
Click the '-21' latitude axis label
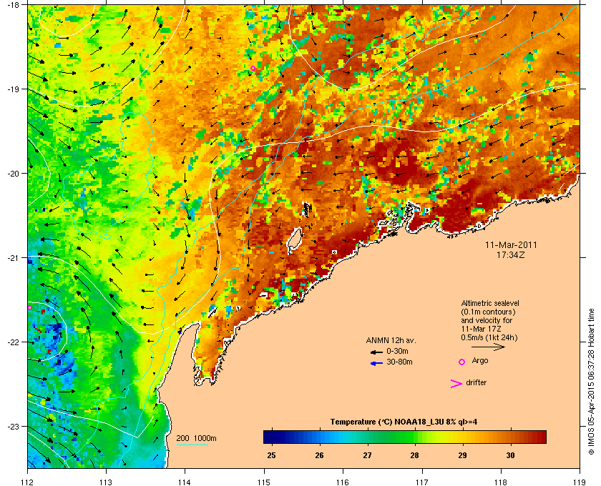click(x=14, y=257)
